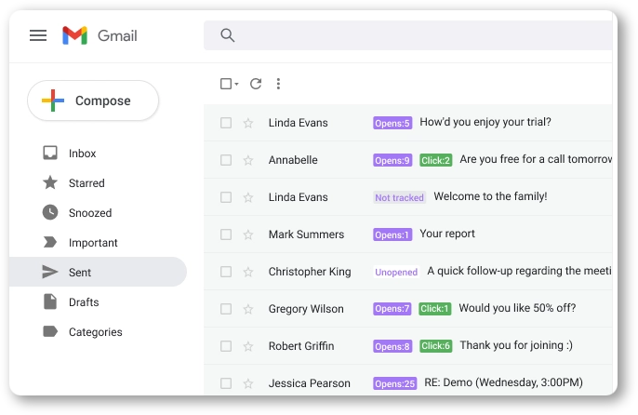
Task: Click sender name Christopher King
Action: coord(310,272)
